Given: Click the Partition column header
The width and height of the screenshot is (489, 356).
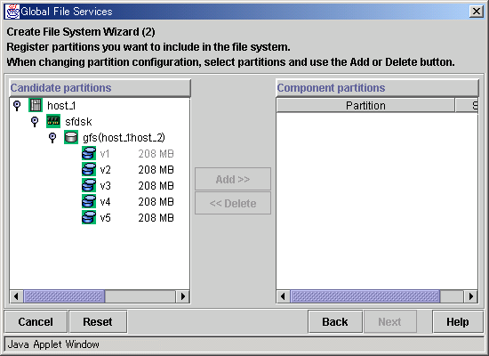Looking at the screenshot, I should (365, 106).
